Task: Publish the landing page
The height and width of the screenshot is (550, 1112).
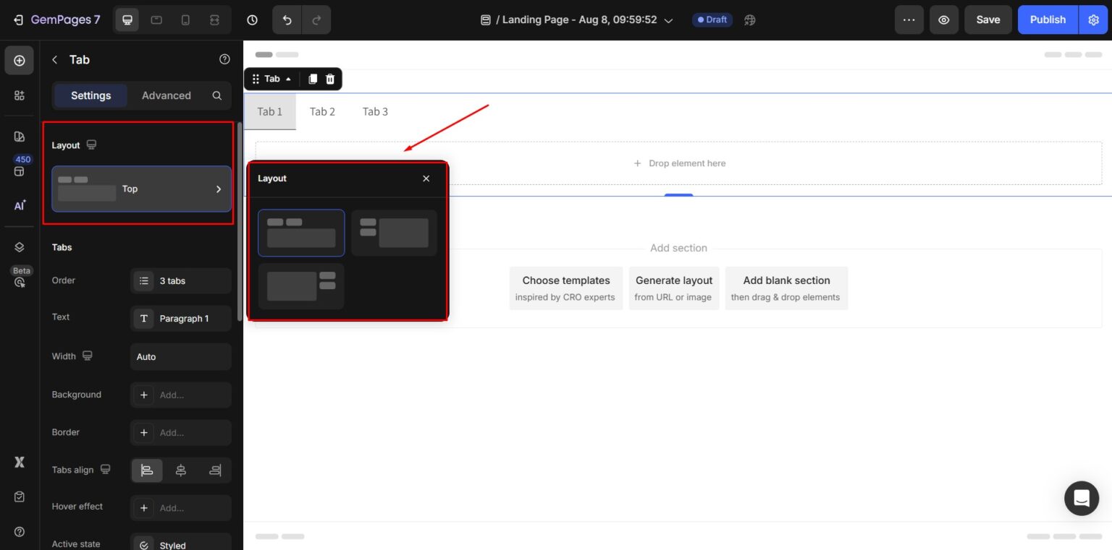Action: pos(1048,20)
